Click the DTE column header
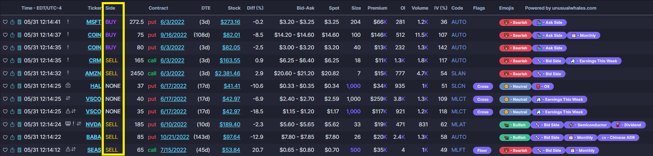Image resolution: width=653 pixels, height=156 pixels. point(206,8)
